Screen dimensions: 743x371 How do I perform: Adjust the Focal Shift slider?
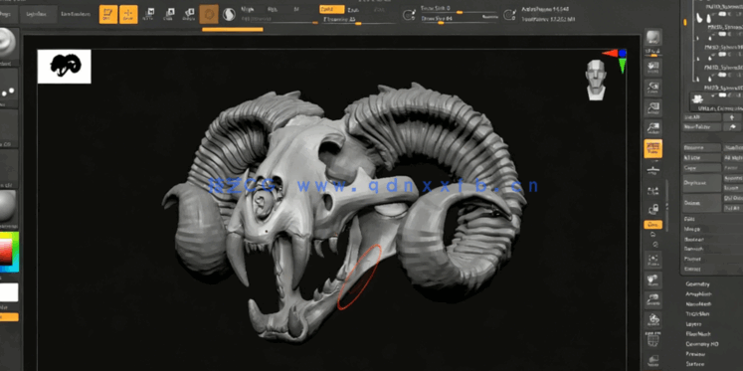tap(458, 10)
